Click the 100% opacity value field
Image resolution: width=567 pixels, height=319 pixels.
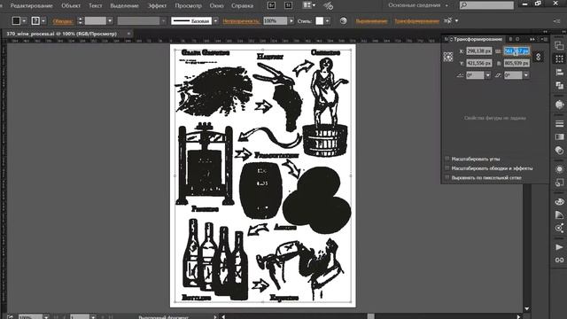pos(275,21)
